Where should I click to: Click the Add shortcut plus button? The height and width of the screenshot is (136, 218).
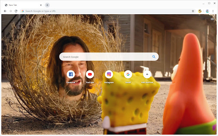point(147,74)
